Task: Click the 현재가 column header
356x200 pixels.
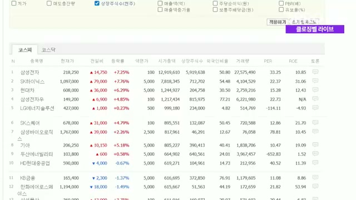Action: point(67,61)
